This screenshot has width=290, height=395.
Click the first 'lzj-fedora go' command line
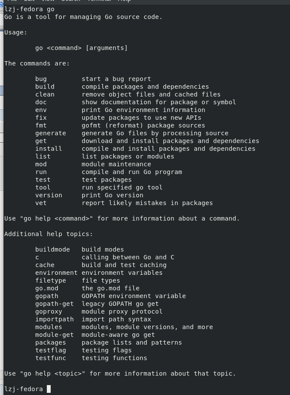pos(29,9)
